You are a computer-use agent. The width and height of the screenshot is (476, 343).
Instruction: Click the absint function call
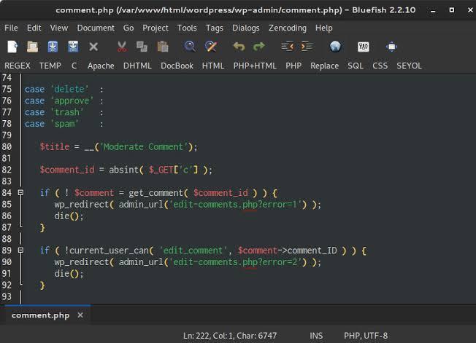(123, 170)
